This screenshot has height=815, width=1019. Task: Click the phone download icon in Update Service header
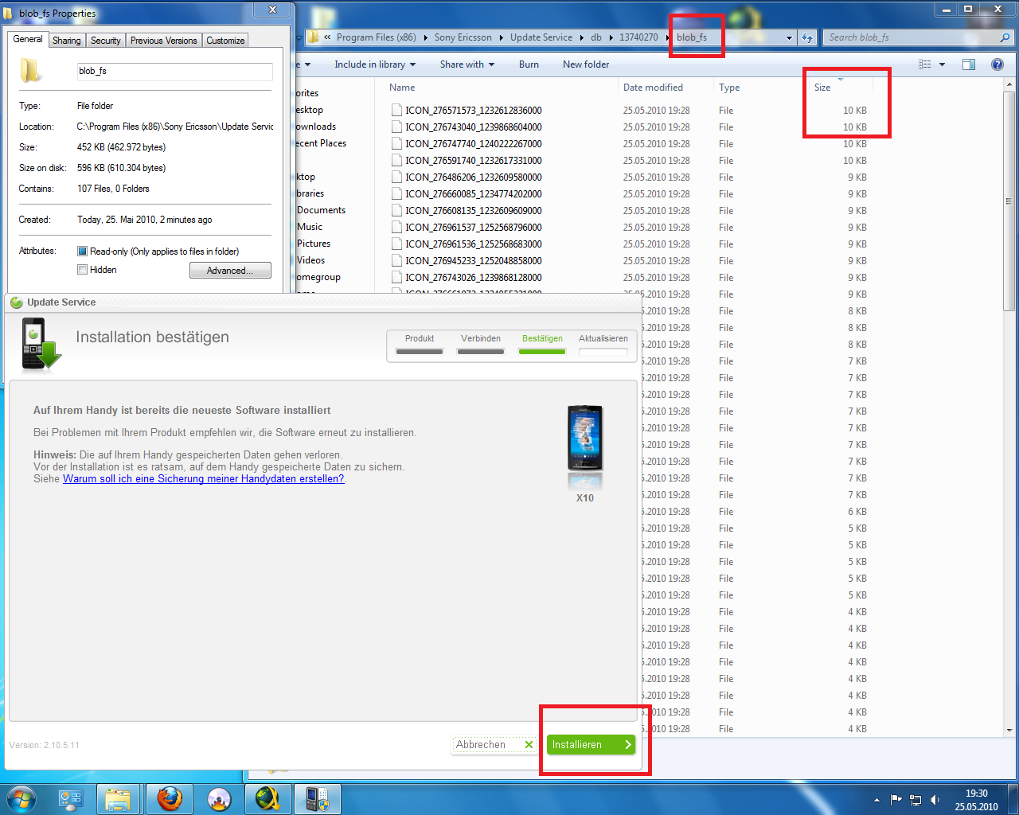coord(41,344)
